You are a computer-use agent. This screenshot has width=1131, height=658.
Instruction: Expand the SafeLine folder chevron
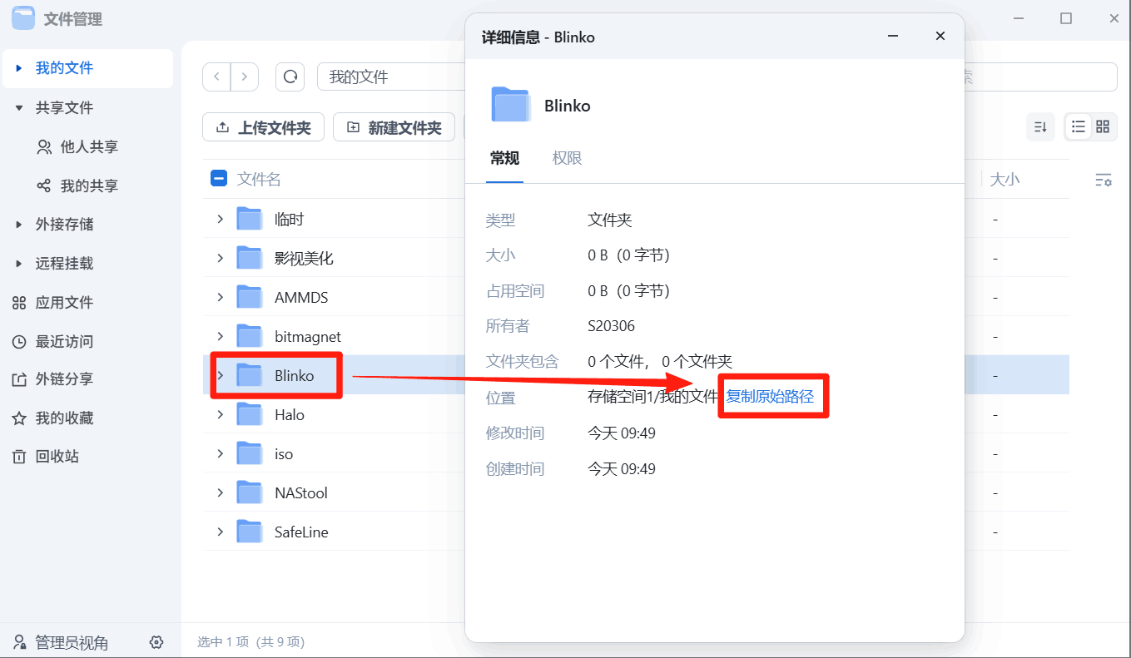221,532
